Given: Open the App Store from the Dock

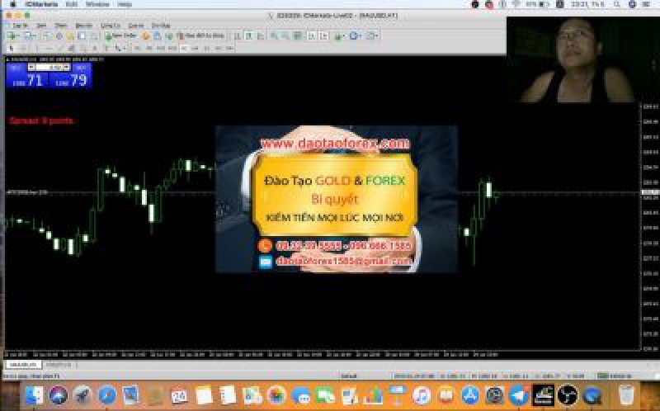Looking at the screenshot, I should click(470, 396).
